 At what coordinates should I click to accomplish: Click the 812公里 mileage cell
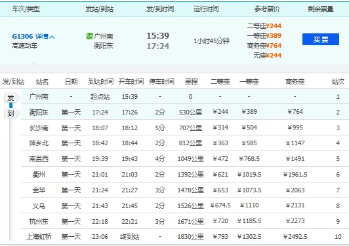click(190, 143)
